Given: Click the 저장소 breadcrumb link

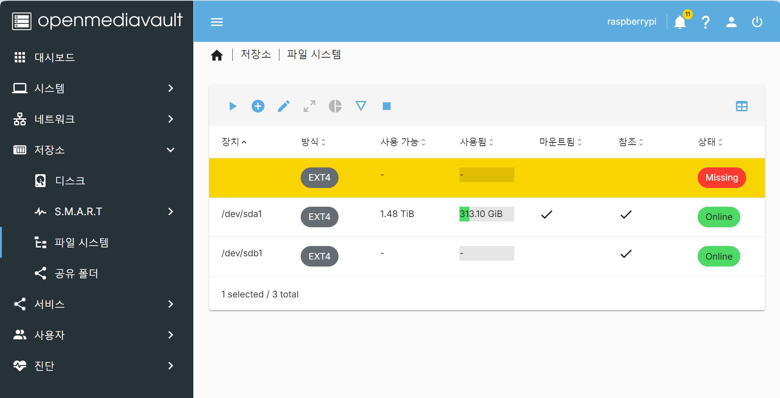Looking at the screenshot, I should coord(256,54).
